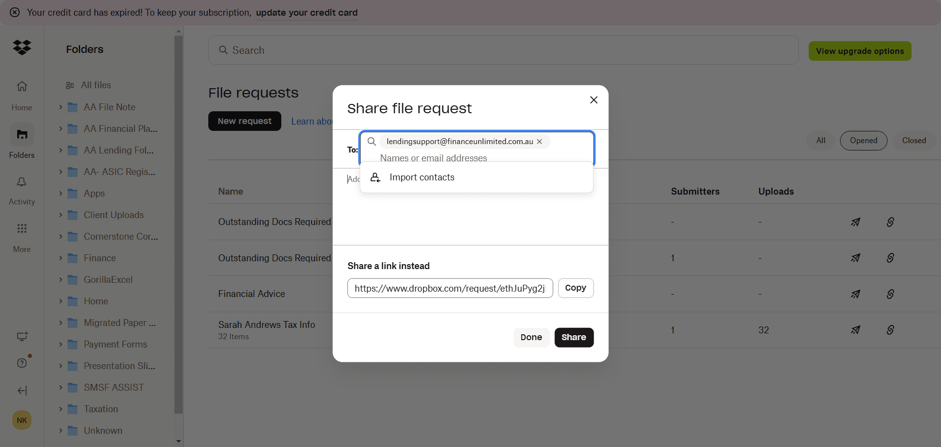Click the Search input box
The width and height of the screenshot is (941, 447).
tap(503, 50)
